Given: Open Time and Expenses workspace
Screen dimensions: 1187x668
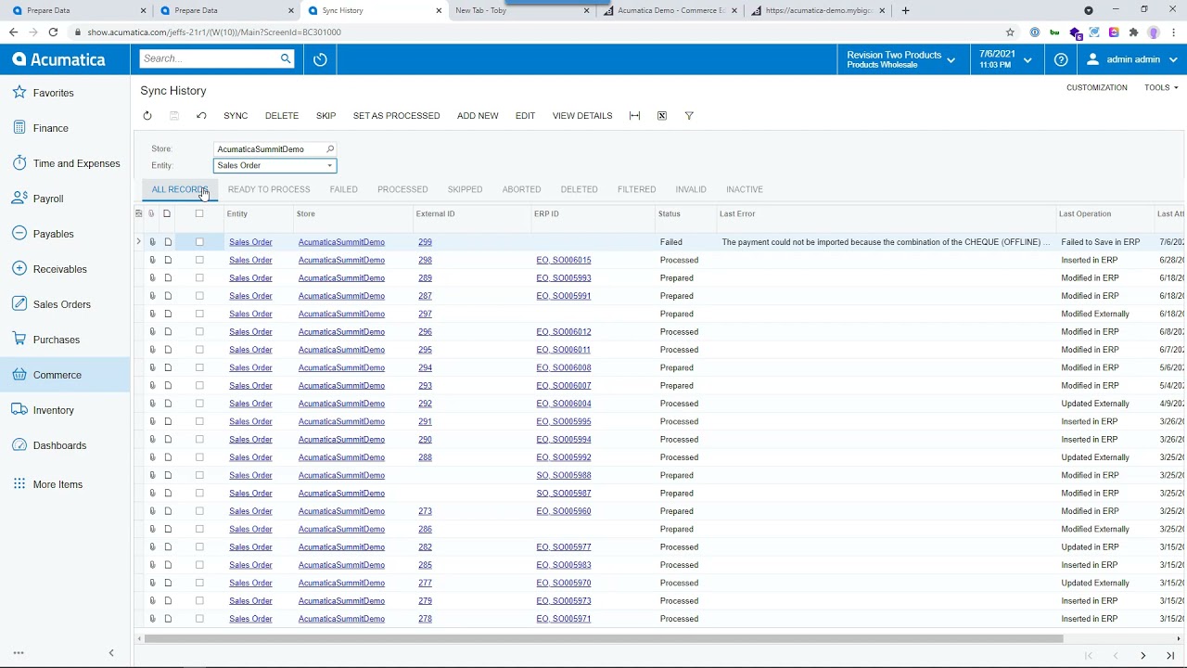Looking at the screenshot, I should click(x=65, y=163).
